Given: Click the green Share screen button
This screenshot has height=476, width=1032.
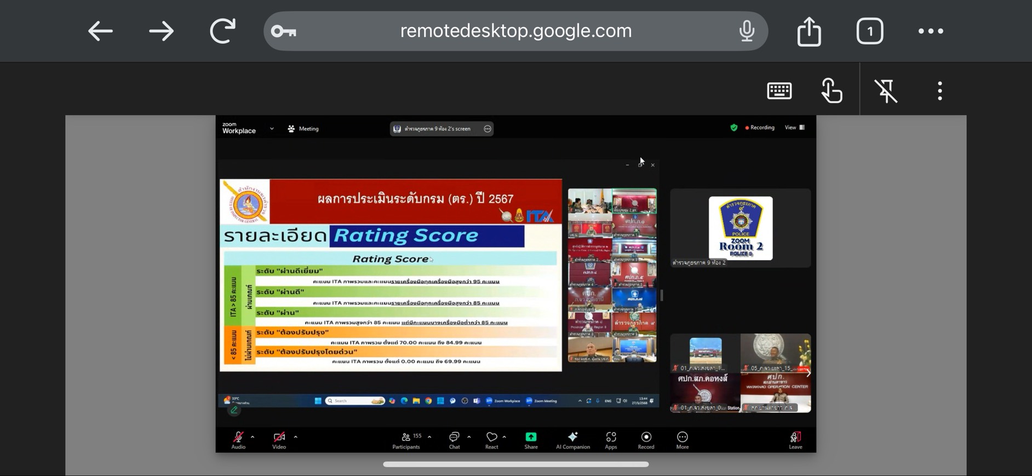Looking at the screenshot, I should [x=531, y=439].
